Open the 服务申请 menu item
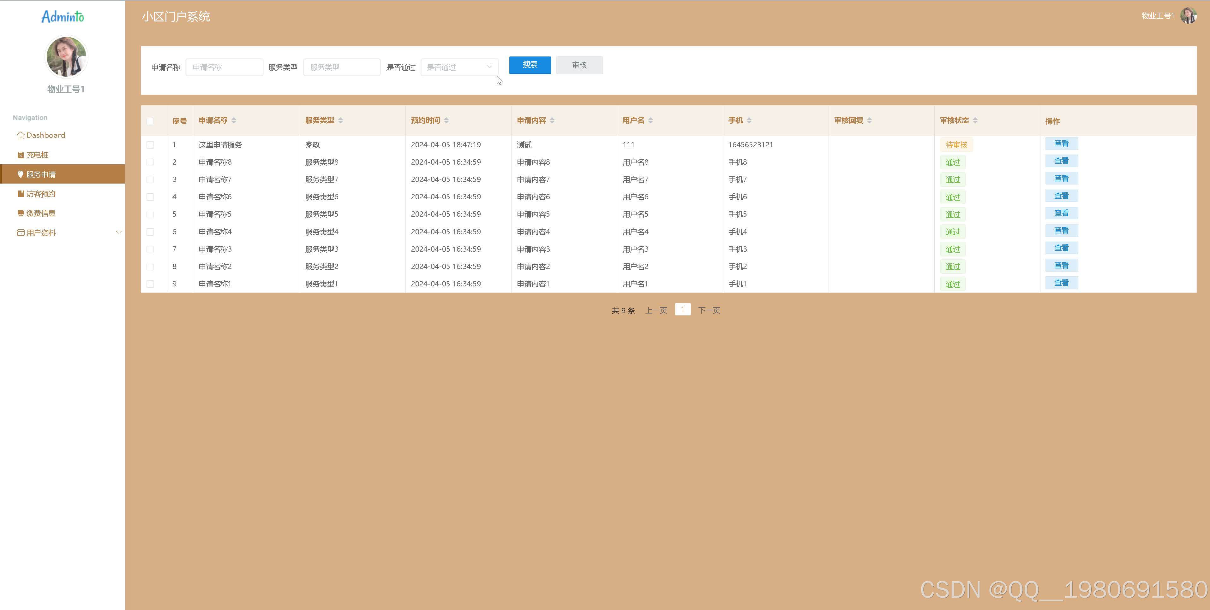 coord(41,174)
